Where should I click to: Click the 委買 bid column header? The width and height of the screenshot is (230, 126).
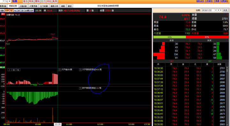(172, 41)
